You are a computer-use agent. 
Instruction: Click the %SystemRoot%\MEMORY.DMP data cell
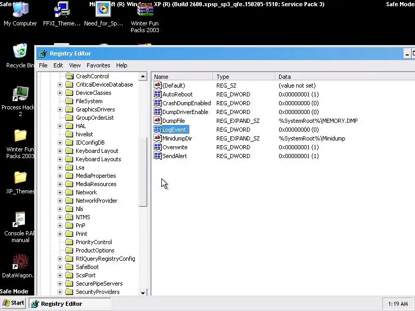pyautogui.click(x=318, y=121)
